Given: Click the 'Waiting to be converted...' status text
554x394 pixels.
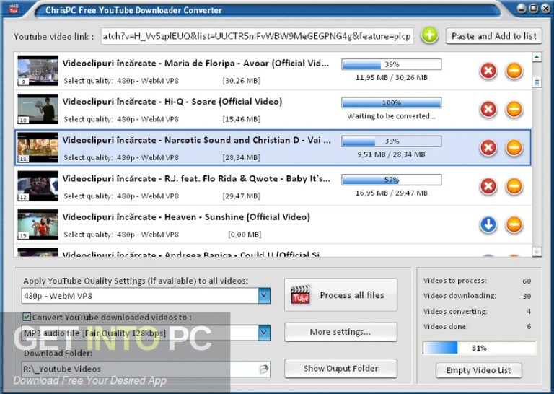Looking at the screenshot, I should tap(391, 116).
